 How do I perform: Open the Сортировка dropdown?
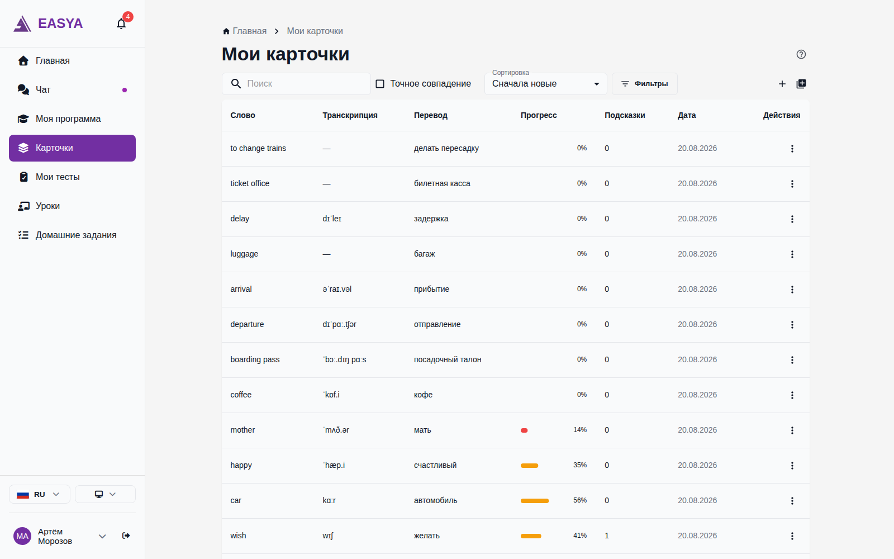point(545,84)
